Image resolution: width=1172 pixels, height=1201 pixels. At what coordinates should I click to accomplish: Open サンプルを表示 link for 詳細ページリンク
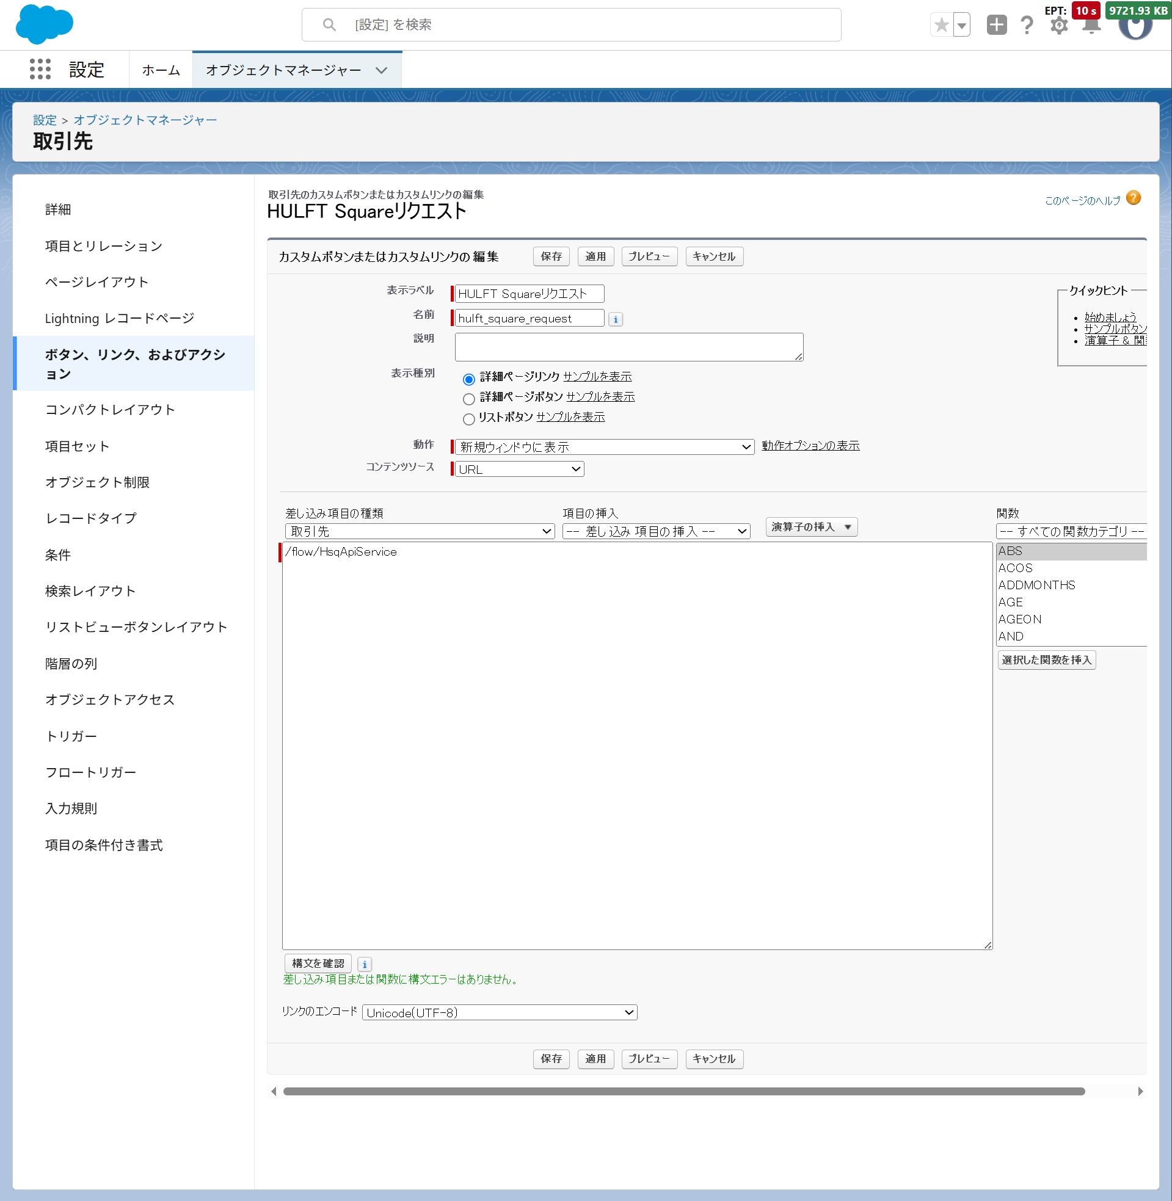598,377
